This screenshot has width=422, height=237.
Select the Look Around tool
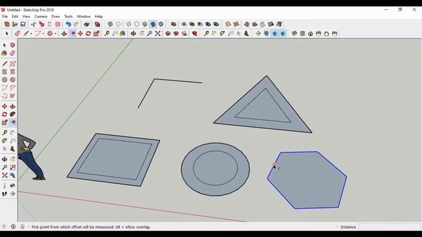pos(13,186)
